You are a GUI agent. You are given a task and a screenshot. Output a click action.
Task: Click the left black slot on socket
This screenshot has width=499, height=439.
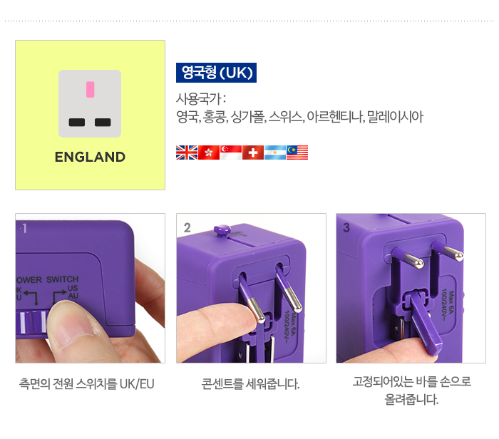[x=77, y=123]
